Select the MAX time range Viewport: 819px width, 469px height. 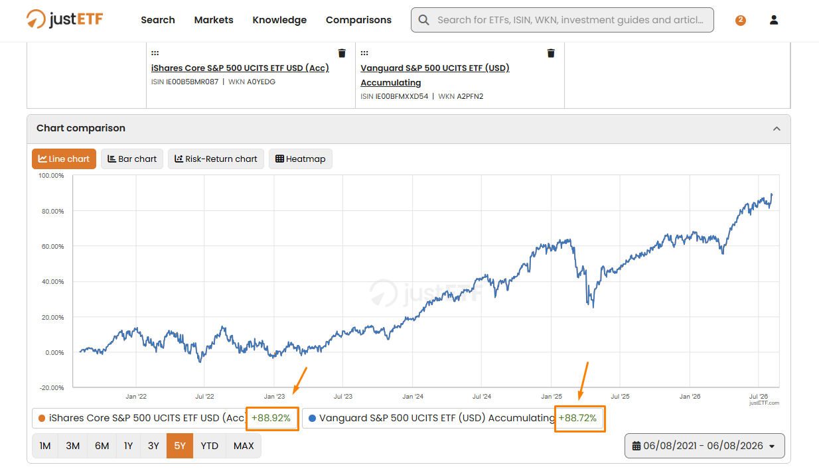[x=244, y=446]
